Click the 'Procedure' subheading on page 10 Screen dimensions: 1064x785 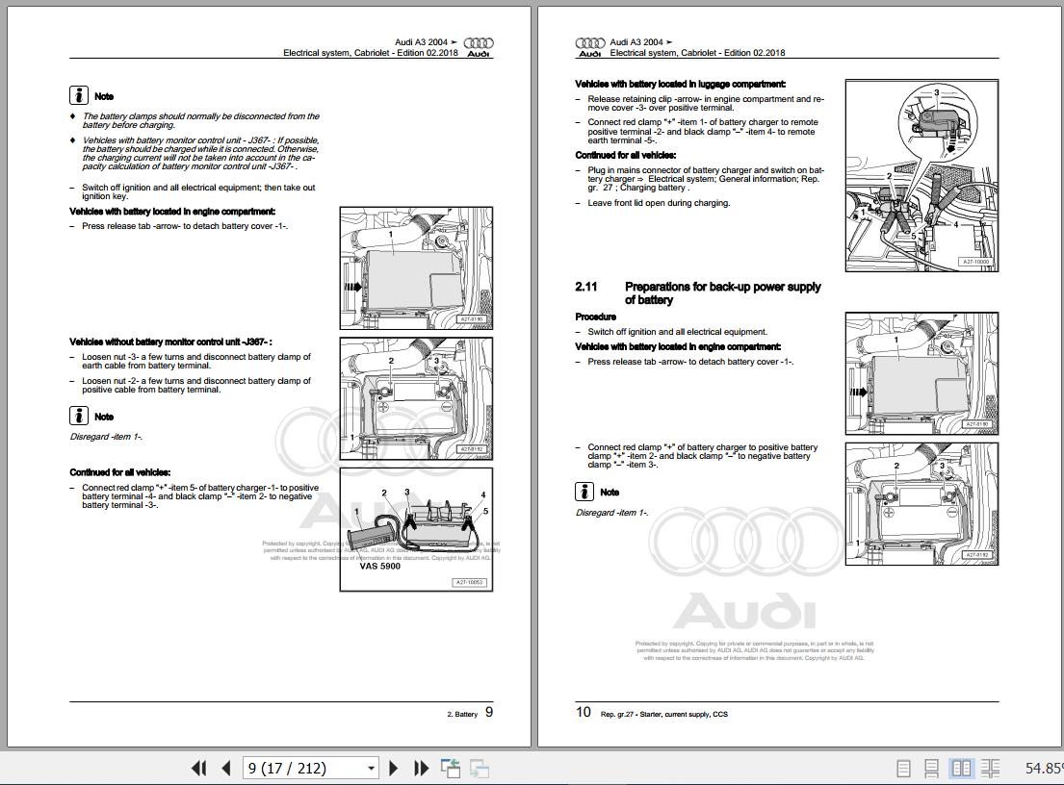(x=595, y=317)
